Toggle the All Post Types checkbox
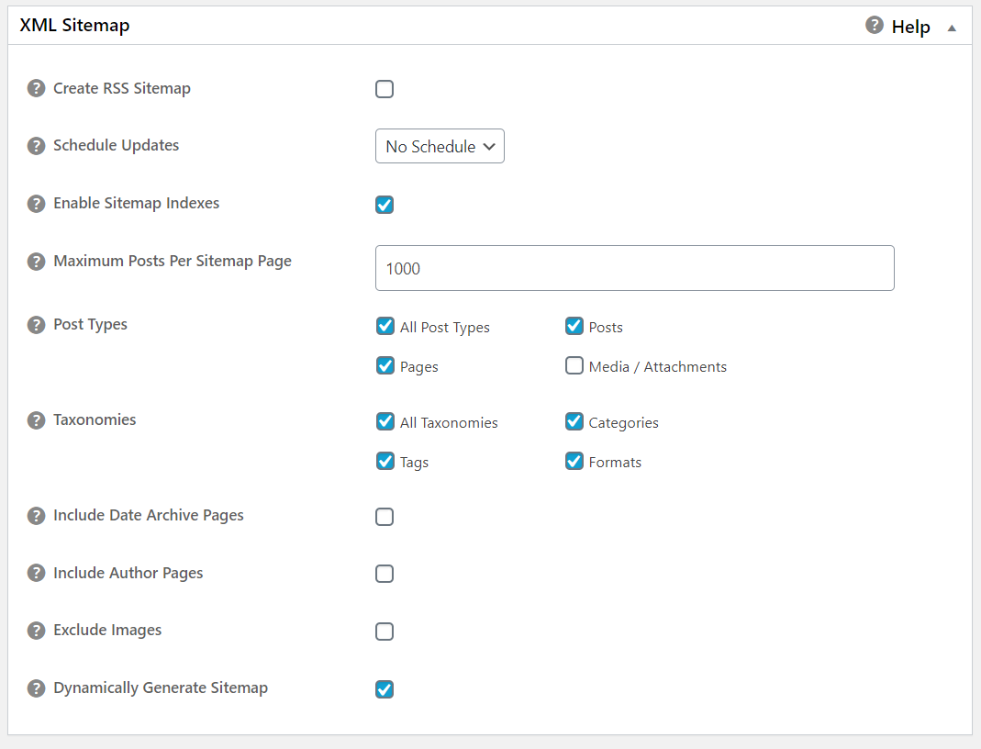The image size is (981, 749). tap(385, 326)
